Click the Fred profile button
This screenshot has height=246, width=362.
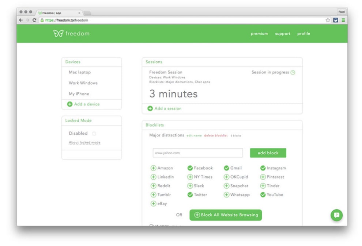pos(342,12)
